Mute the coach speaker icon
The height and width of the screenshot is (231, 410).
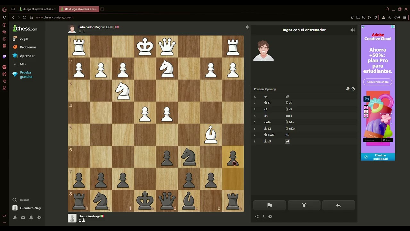pyautogui.click(x=353, y=30)
